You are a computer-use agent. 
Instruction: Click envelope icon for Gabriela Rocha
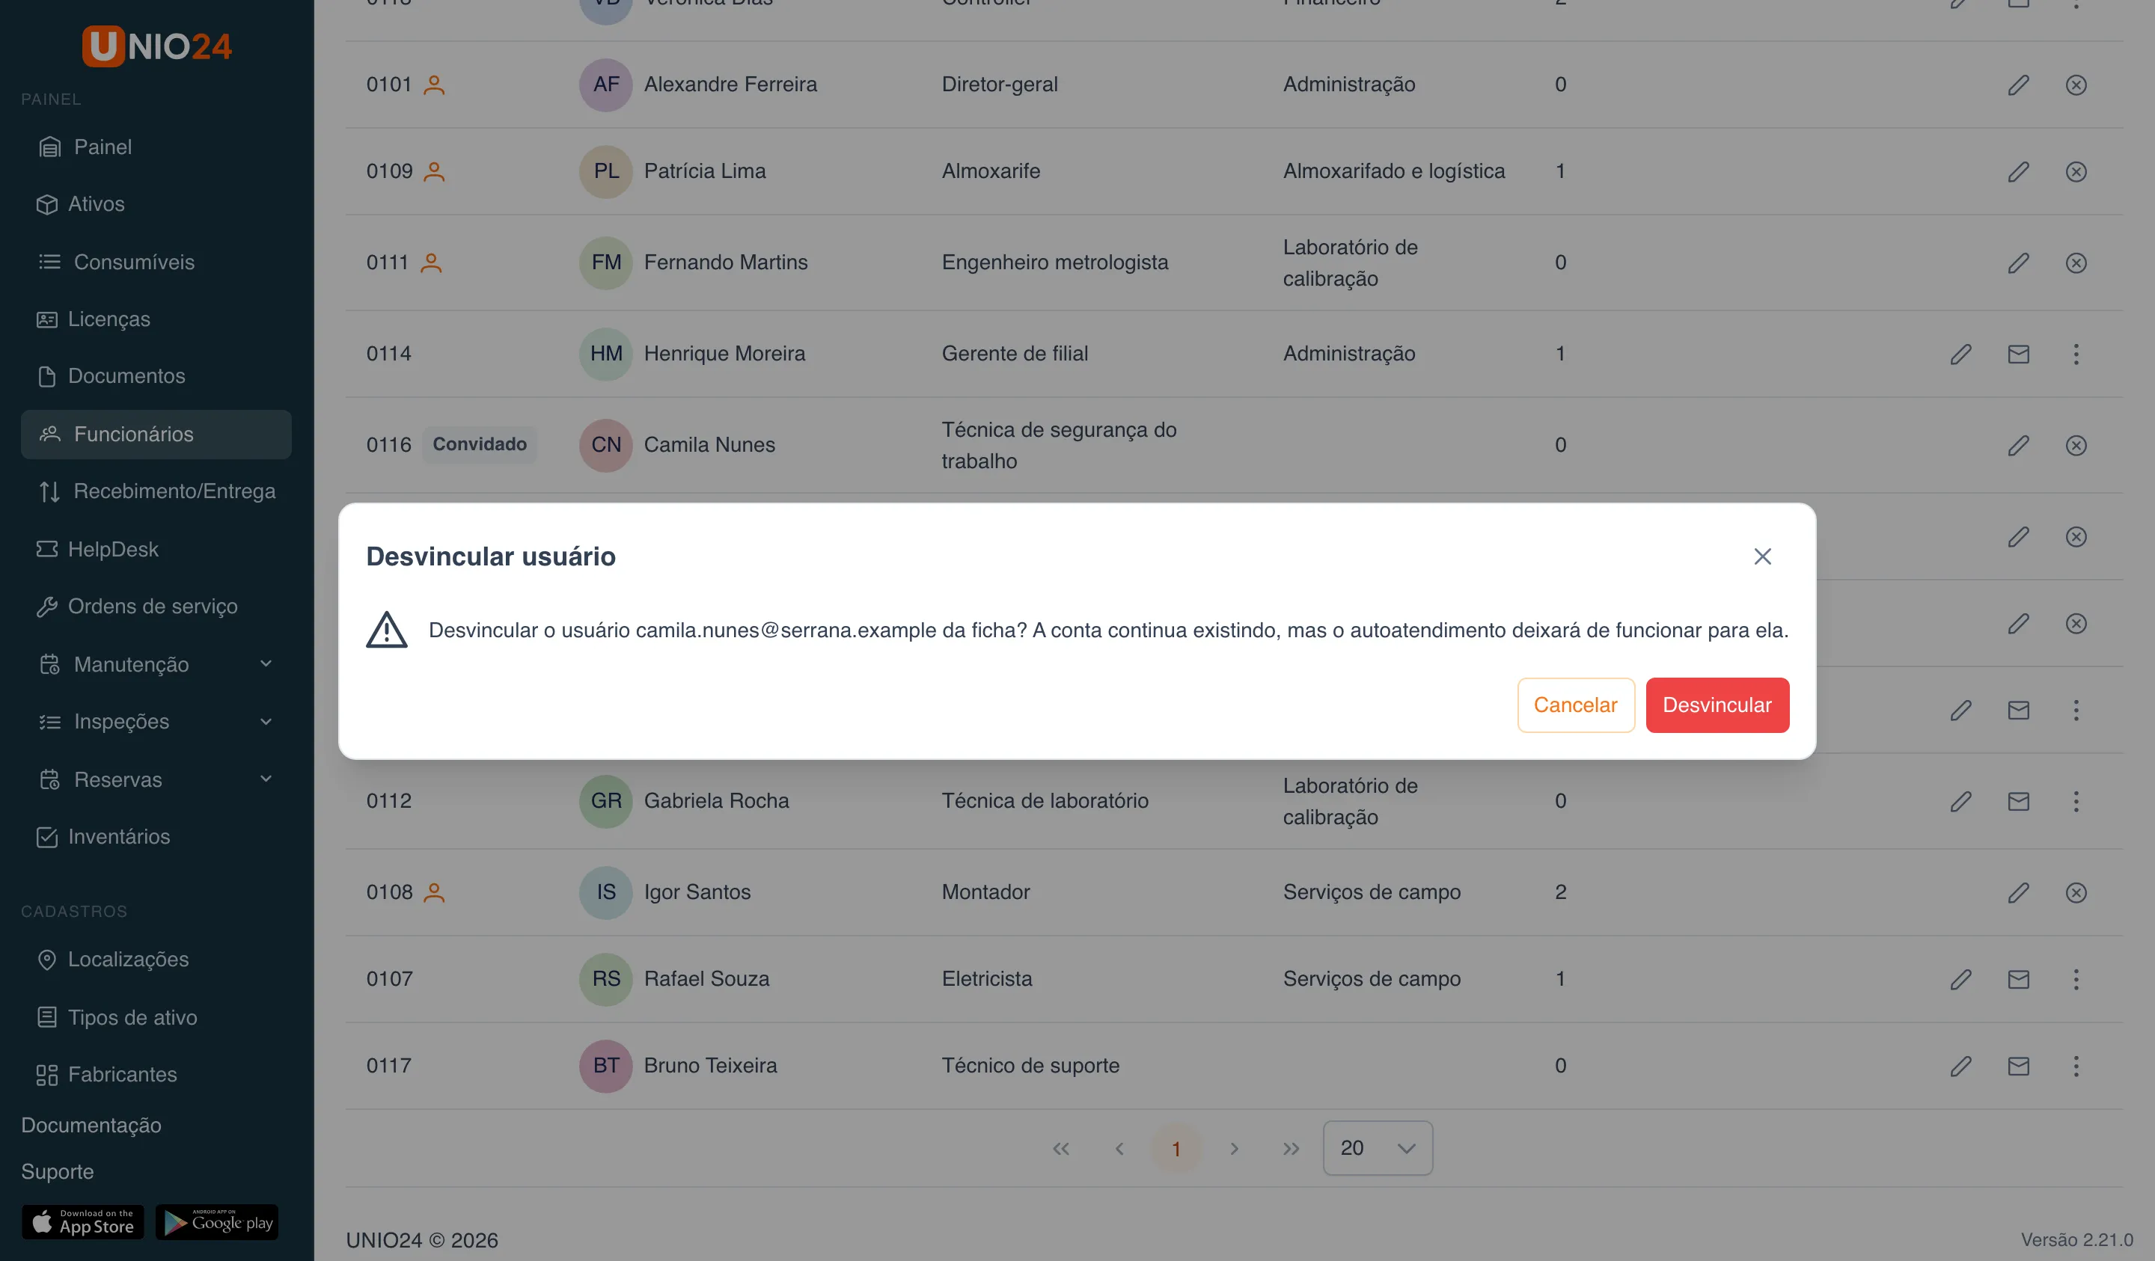click(2018, 801)
